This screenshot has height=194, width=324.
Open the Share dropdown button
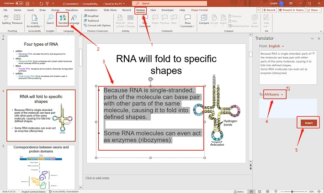(314, 10)
